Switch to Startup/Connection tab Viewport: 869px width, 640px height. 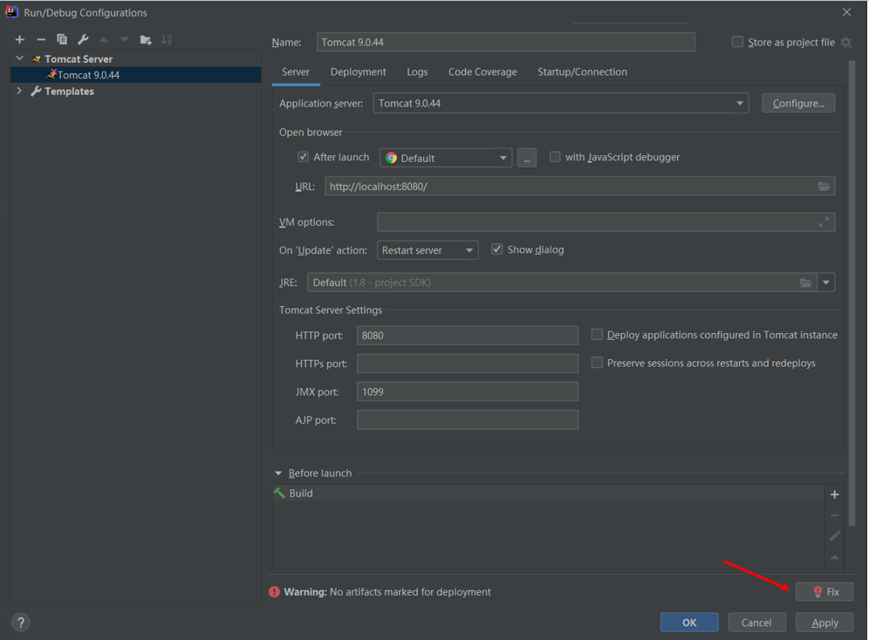(582, 72)
